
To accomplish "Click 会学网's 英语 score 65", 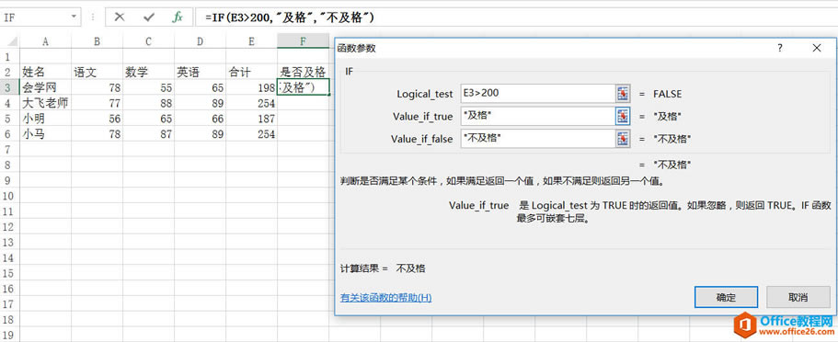I will click(x=200, y=87).
